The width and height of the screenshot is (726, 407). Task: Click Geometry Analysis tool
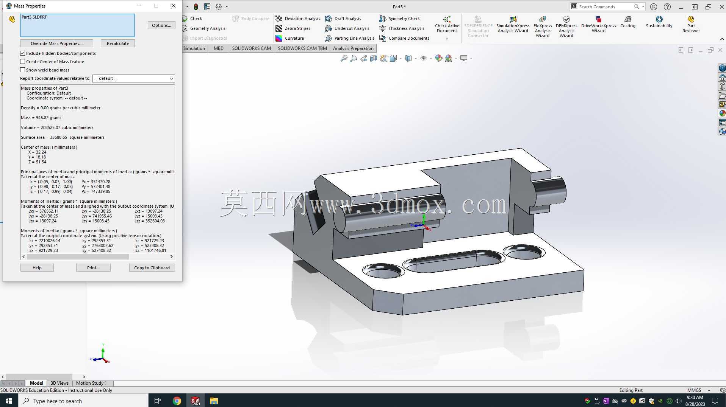coord(204,28)
